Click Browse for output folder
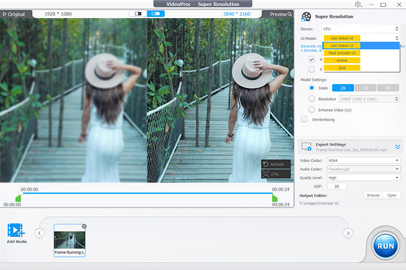The width and height of the screenshot is (406, 270). (x=373, y=195)
